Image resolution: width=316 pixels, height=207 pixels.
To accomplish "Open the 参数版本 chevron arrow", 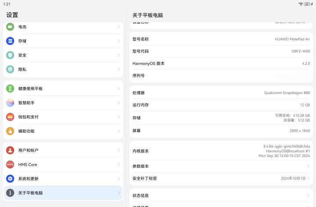I will [309, 166].
